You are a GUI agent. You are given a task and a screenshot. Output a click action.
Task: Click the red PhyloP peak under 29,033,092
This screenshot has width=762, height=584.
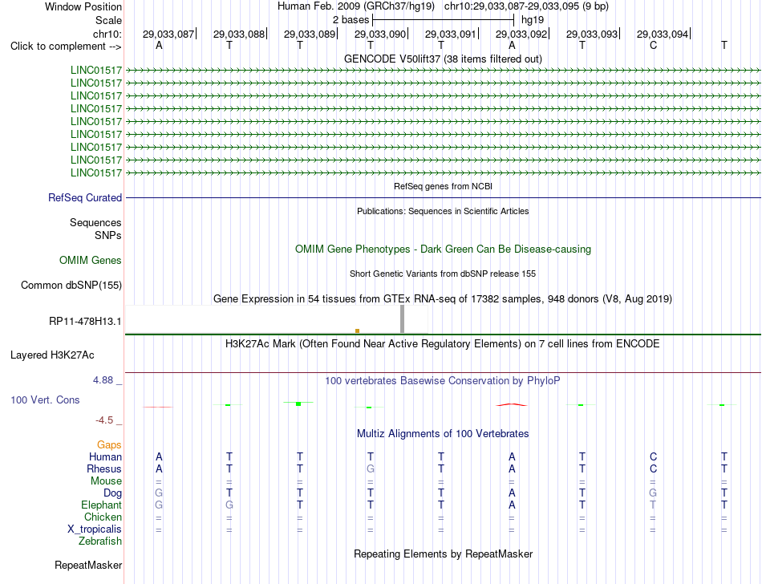511,404
